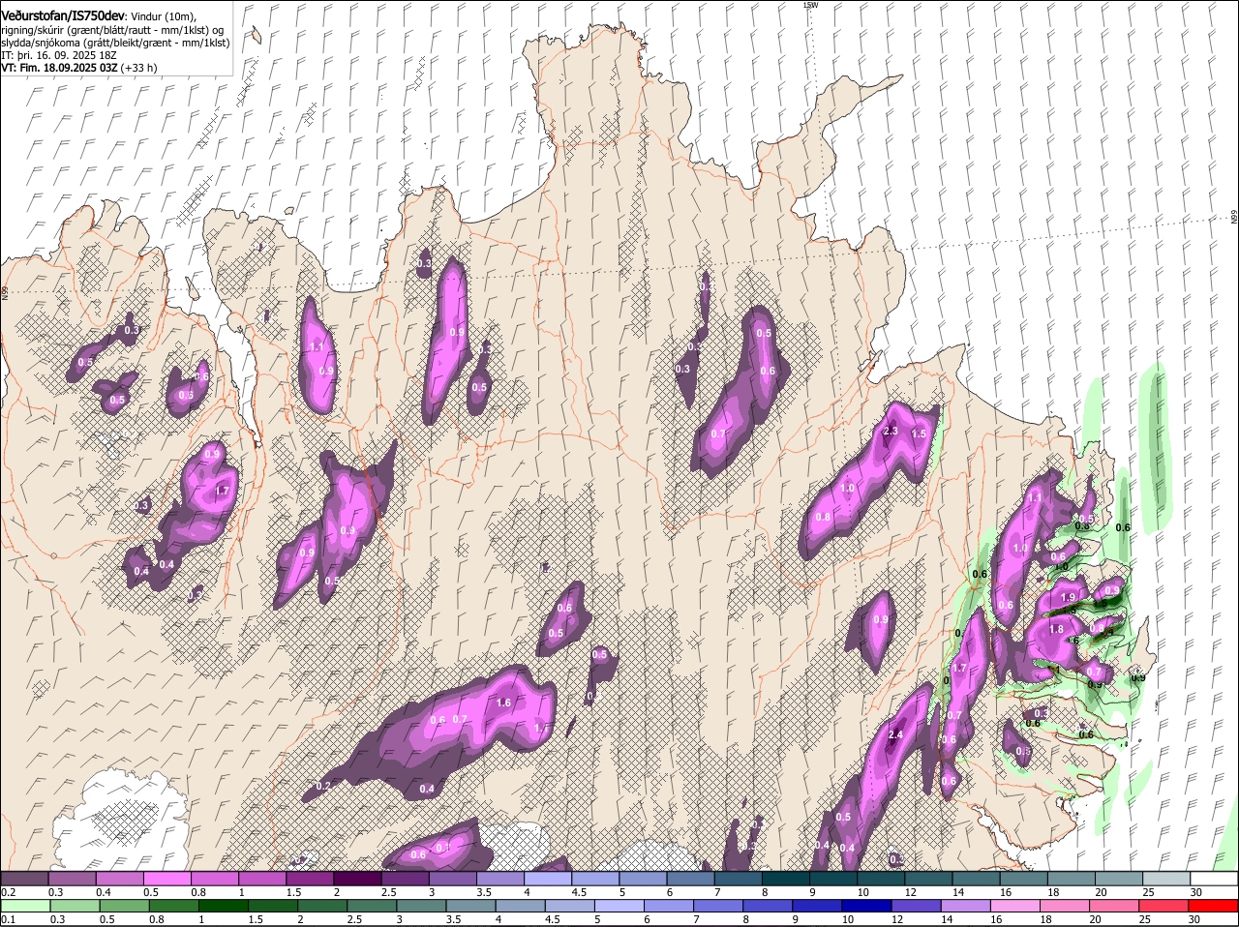Image resolution: width=1239 pixels, height=927 pixels.
Task: Click the light lavender swatch labeled 4
Action: (547, 879)
